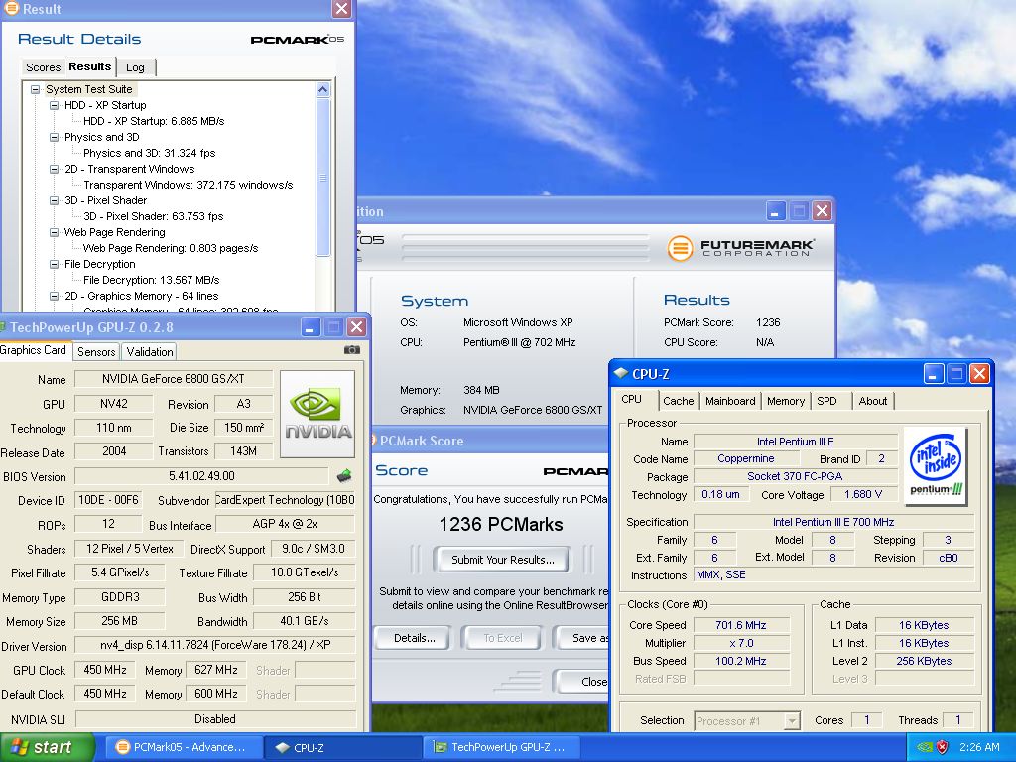This screenshot has height=762, width=1016.
Task: Click the Submit Your Results button
Action: (502, 560)
